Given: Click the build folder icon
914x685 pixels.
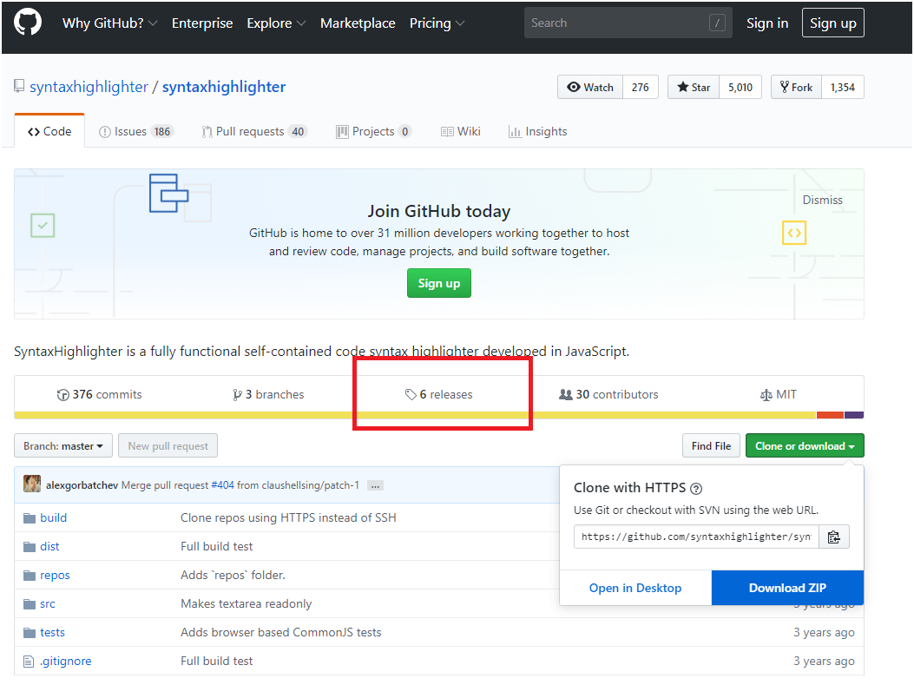Looking at the screenshot, I should tap(30, 517).
